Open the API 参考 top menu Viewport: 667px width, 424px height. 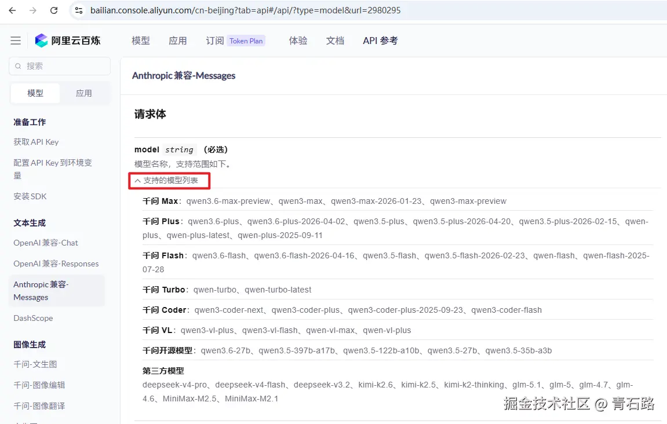(380, 41)
